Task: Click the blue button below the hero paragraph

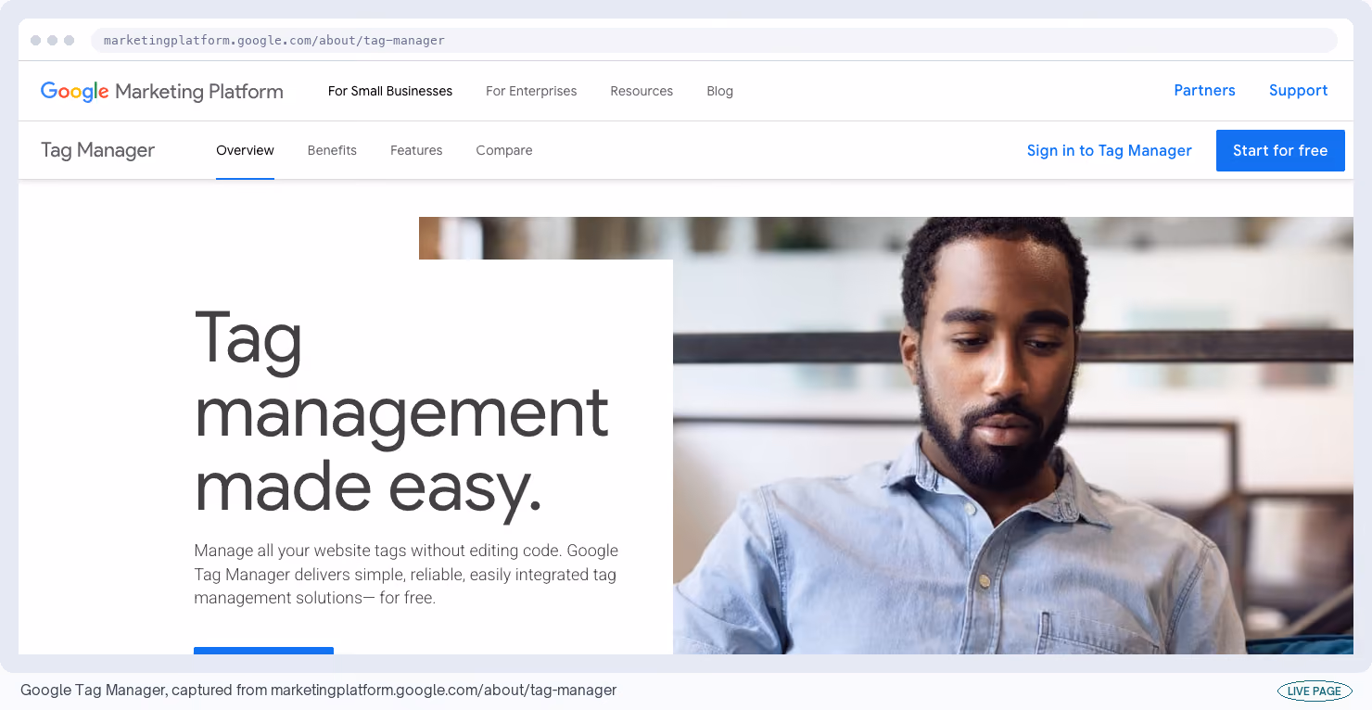Action: [263, 651]
